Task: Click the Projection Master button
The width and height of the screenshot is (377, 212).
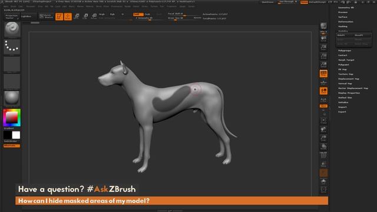Action: pos(12,16)
